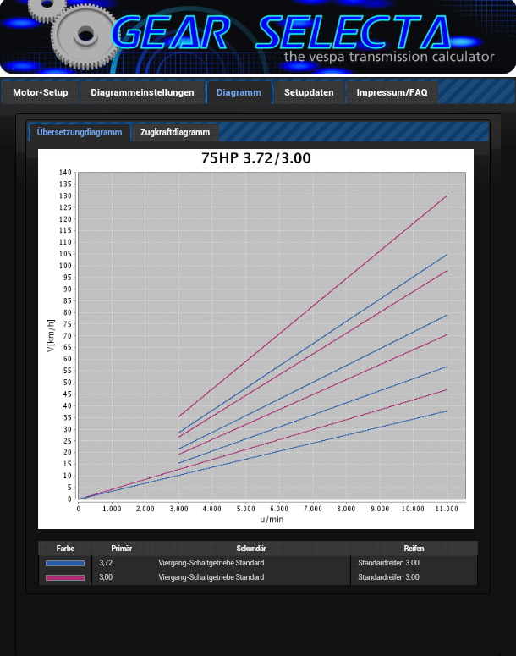The width and height of the screenshot is (516, 656).
Task: Click the magenta color swatch in legend
Action: point(65,577)
